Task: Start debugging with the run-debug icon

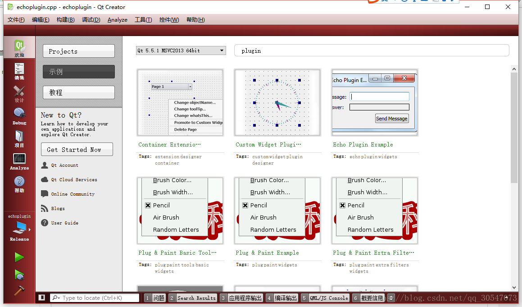Action: click(19, 275)
